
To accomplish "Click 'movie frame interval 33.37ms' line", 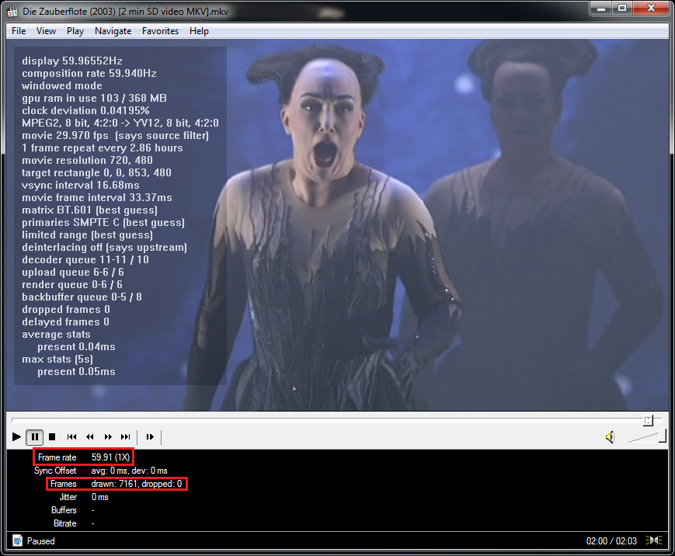I will tap(97, 197).
